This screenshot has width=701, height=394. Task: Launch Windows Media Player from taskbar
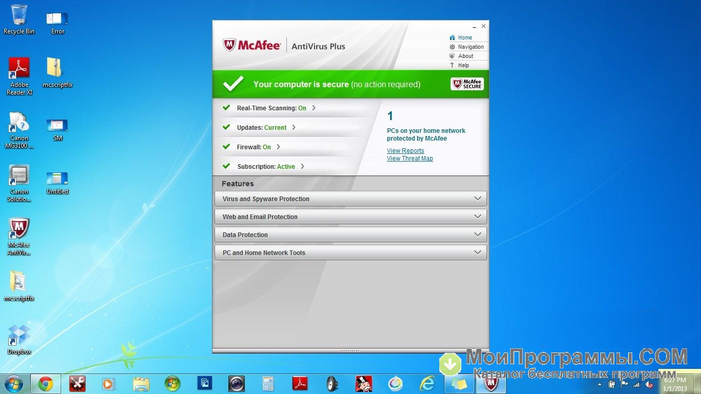click(108, 383)
